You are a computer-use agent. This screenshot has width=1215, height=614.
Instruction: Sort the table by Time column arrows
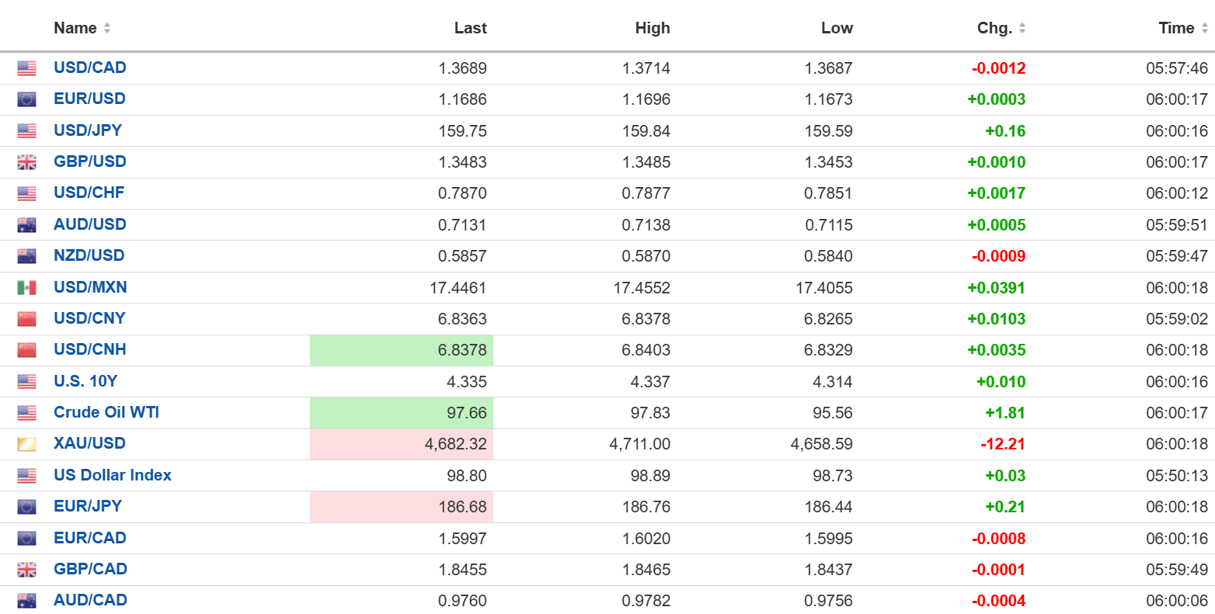pos(1205,28)
